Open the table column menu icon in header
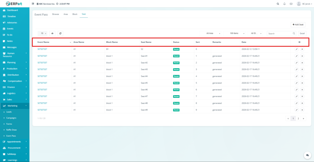Screen dimensions: 314x162 point(299,42)
